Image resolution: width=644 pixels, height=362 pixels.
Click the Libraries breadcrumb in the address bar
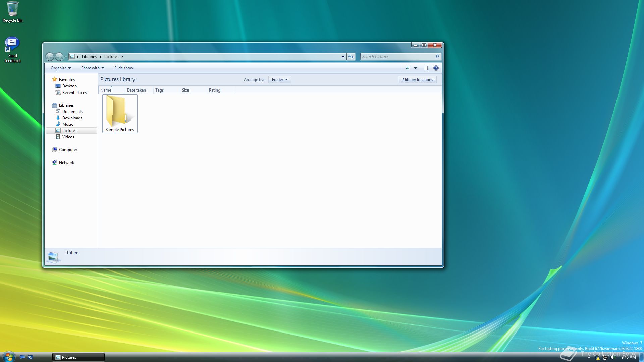tap(89, 57)
